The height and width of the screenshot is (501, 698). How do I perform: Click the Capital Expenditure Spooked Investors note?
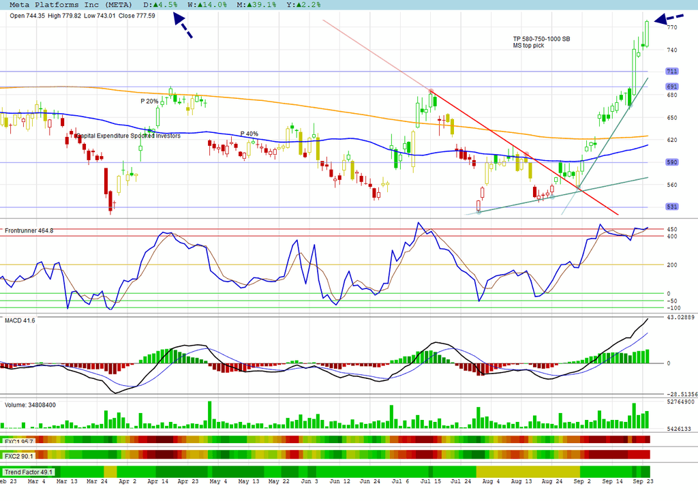128,136
